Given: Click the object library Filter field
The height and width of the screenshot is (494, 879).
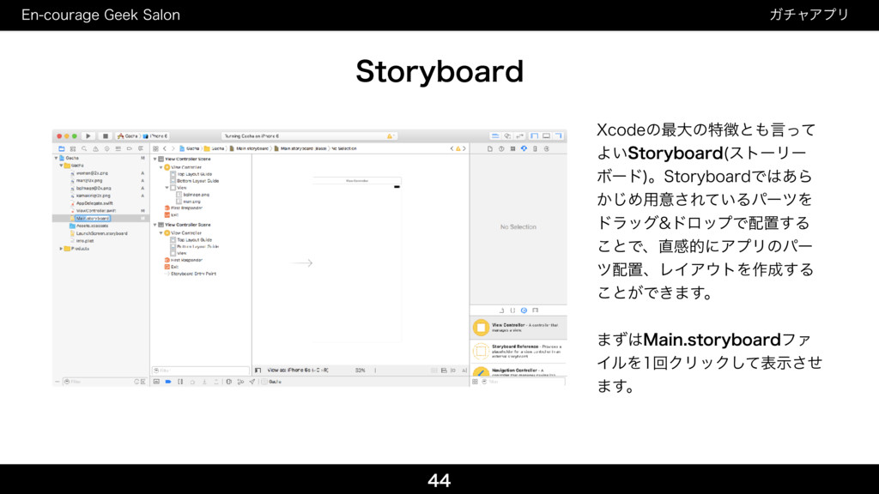Looking at the screenshot, I should coord(523,382).
